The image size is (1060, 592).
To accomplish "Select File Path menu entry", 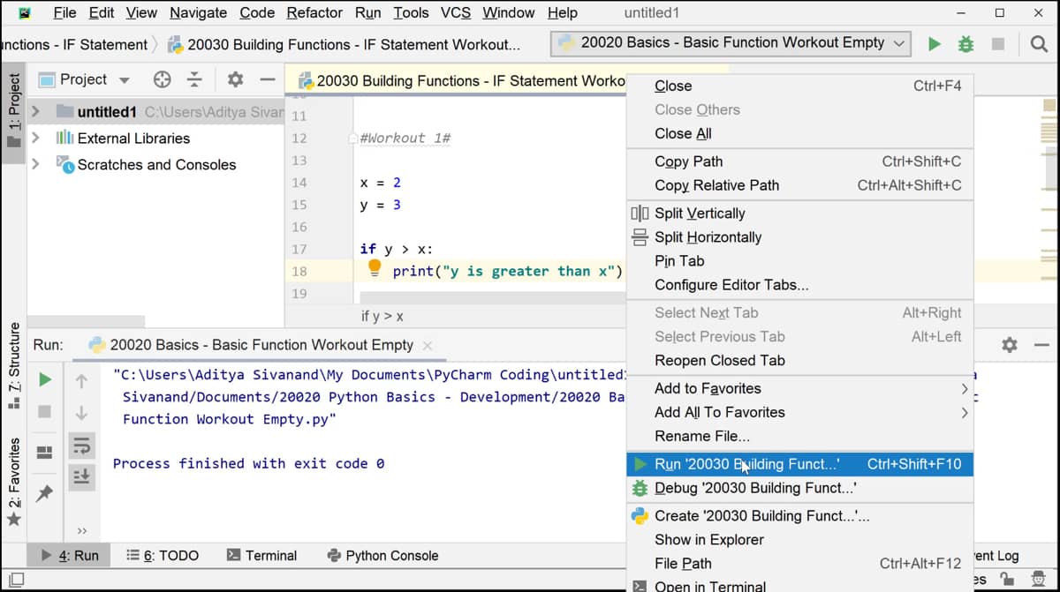I will tap(800, 564).
